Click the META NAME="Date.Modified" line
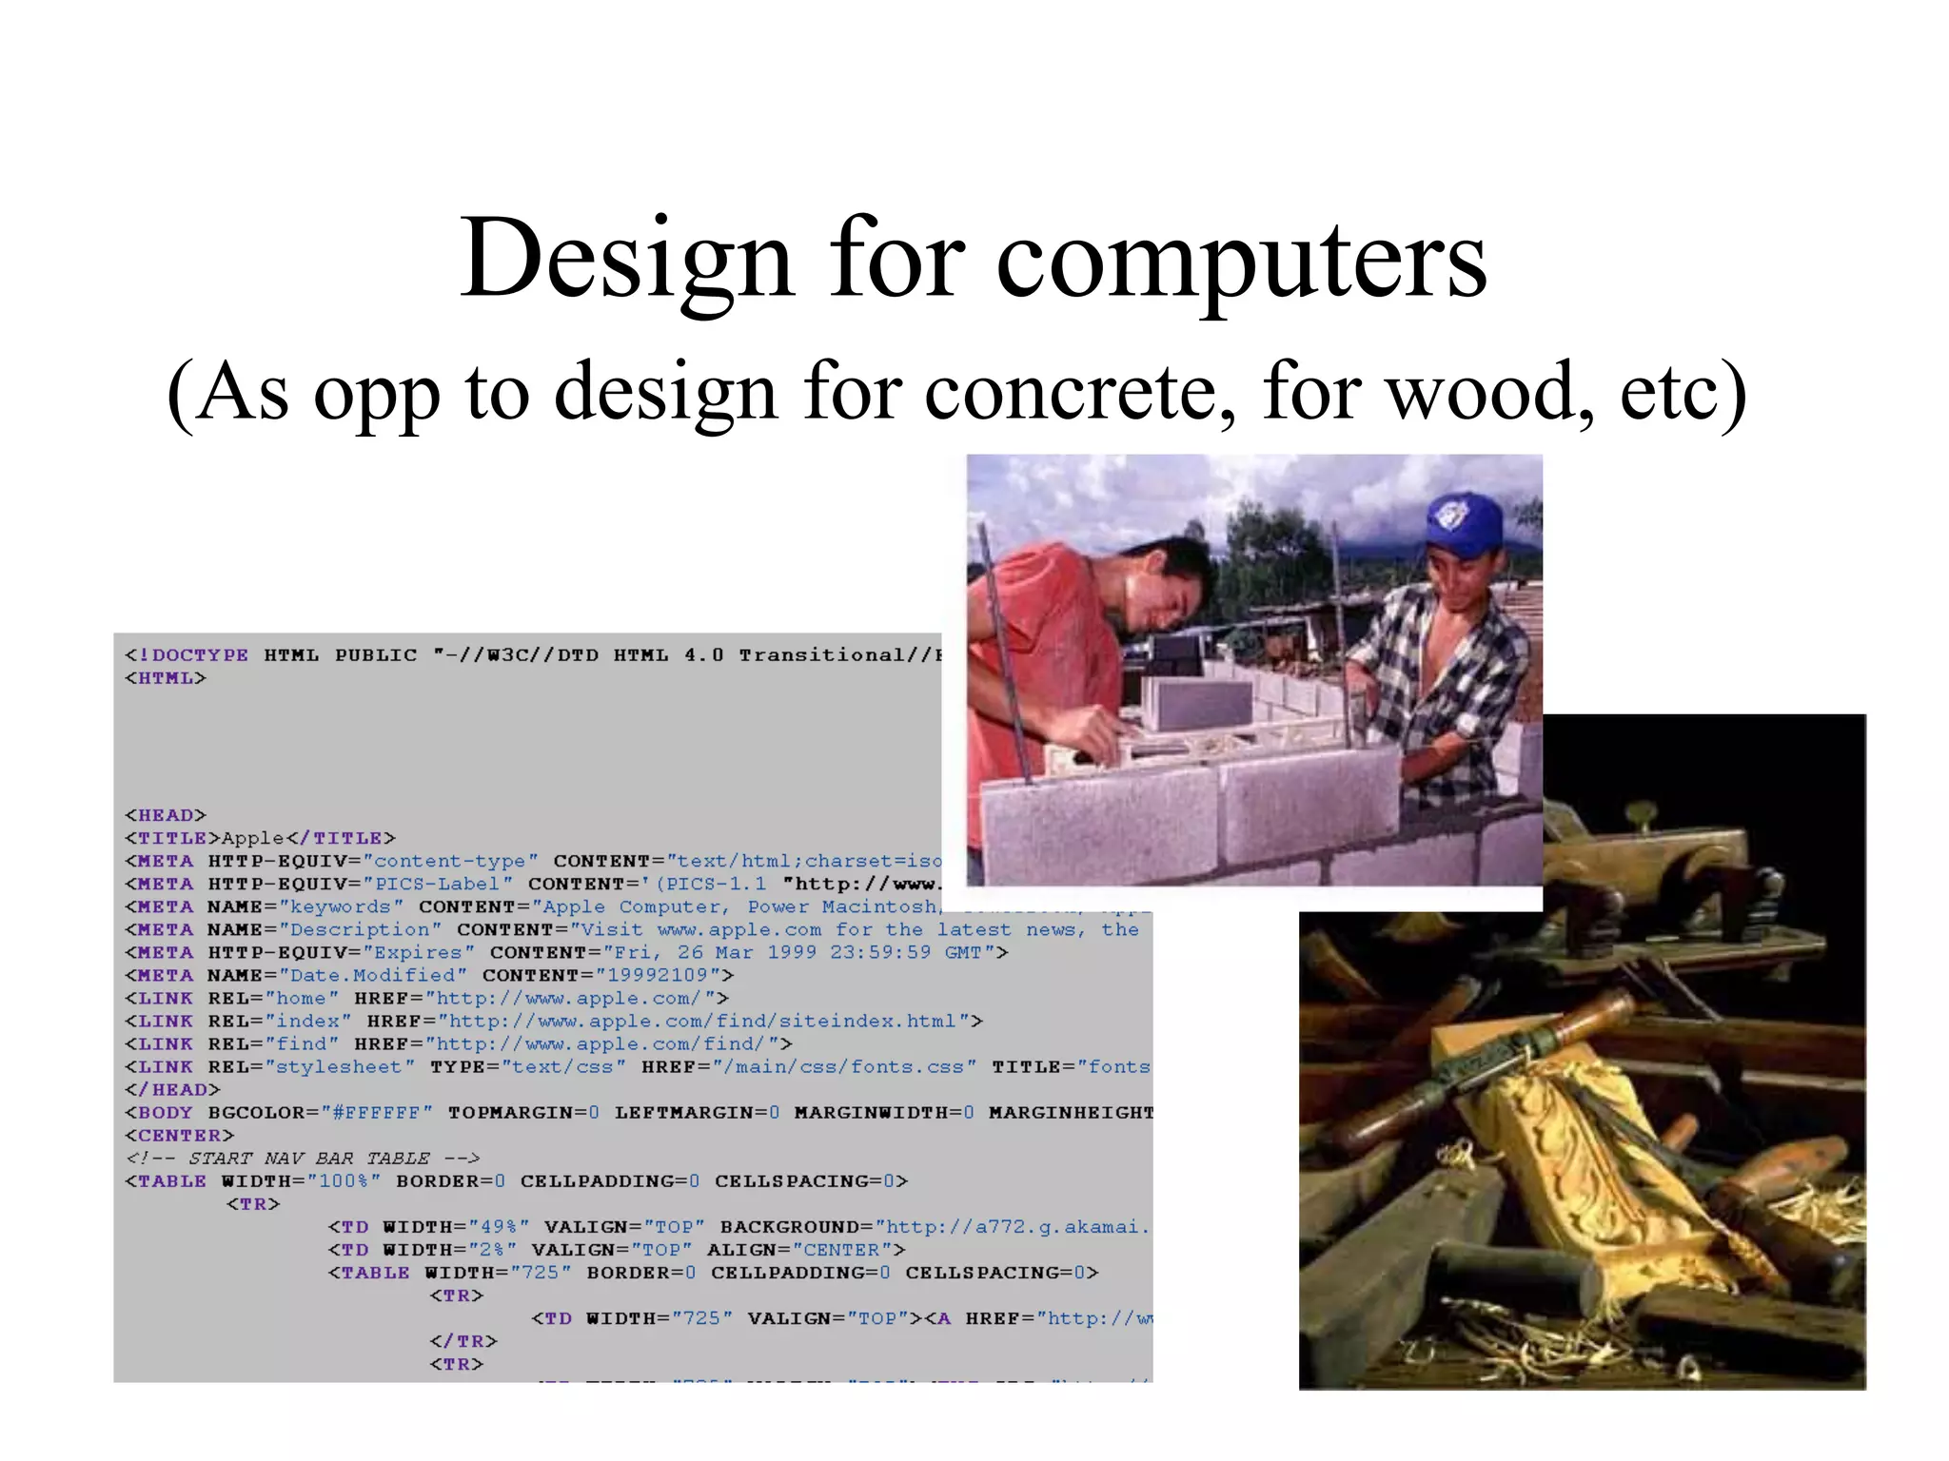 [x=429, y=975]
